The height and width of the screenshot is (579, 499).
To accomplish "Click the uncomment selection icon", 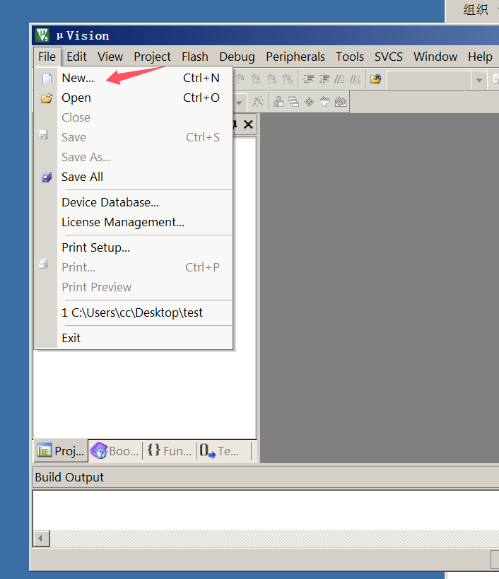I will pos(355,79).
